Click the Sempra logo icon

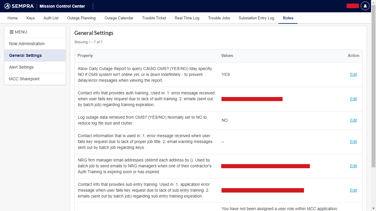click(x=7, y=6)
